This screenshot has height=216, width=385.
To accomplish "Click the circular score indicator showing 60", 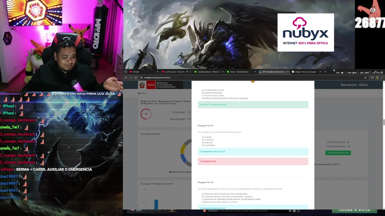I will click(x=146, y=114).
